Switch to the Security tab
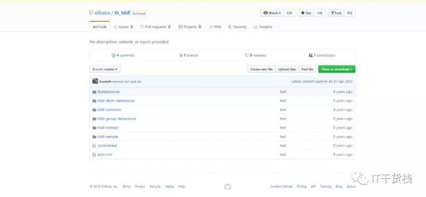426x197 pixels. tap(237, 27)
